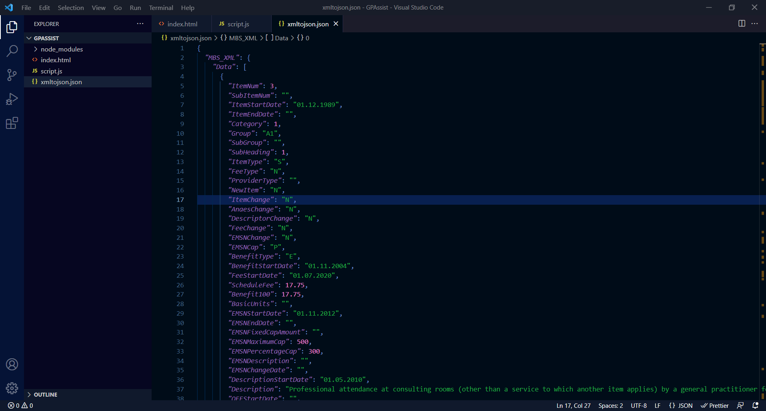766x411 pixels.
Task: Open the View menu
Action: (x=99, y=8)
